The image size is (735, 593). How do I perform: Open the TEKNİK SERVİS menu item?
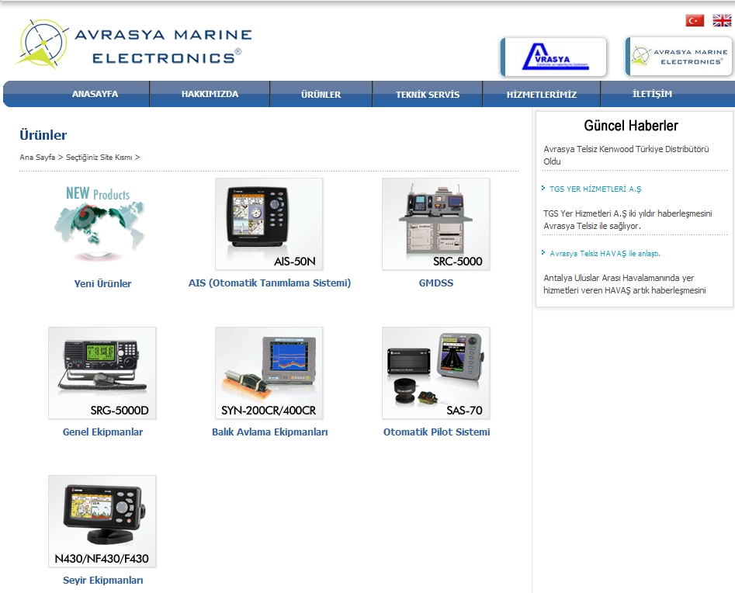pos(428,94)
